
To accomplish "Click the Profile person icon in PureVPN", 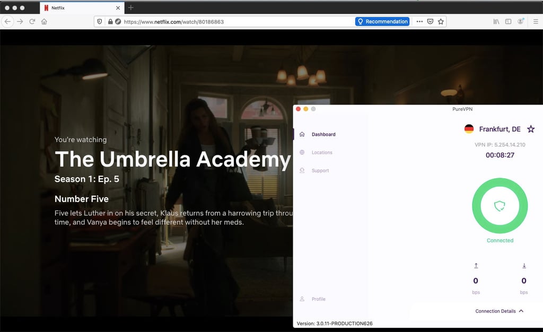I will [302, 299].
